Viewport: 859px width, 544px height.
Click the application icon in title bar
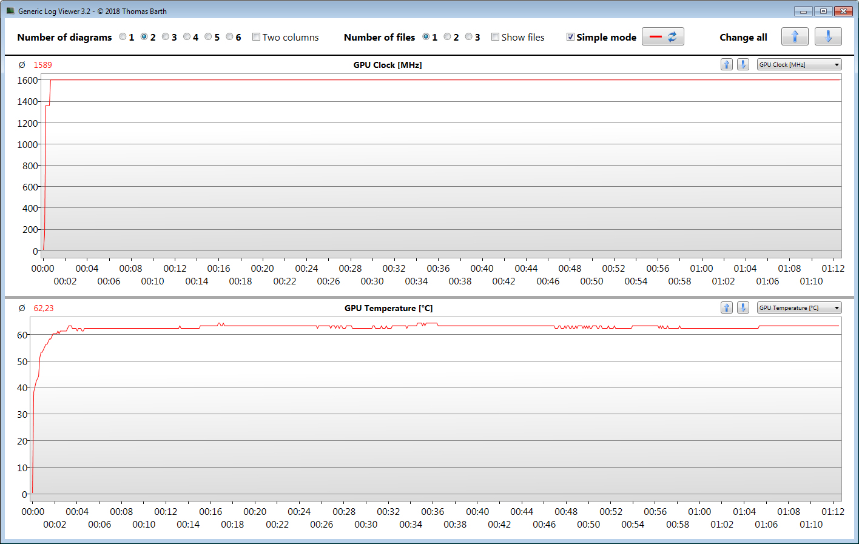pos(10,11)
